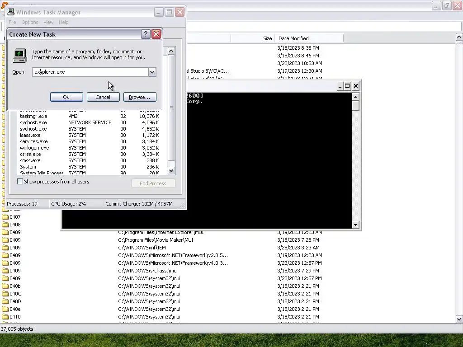Click the computer icon in the Create New Task dialog

[20, 56]
